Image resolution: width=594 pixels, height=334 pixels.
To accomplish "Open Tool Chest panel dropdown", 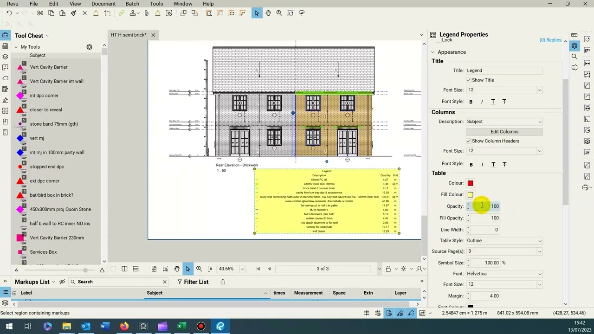I will 47,36.
